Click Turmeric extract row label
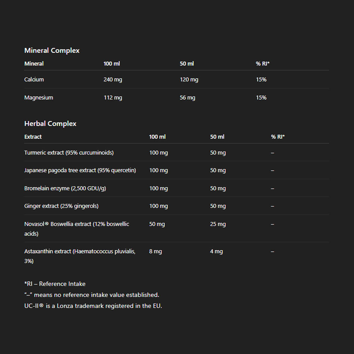This screenshot has width=354, height=354. coord(69,153)
